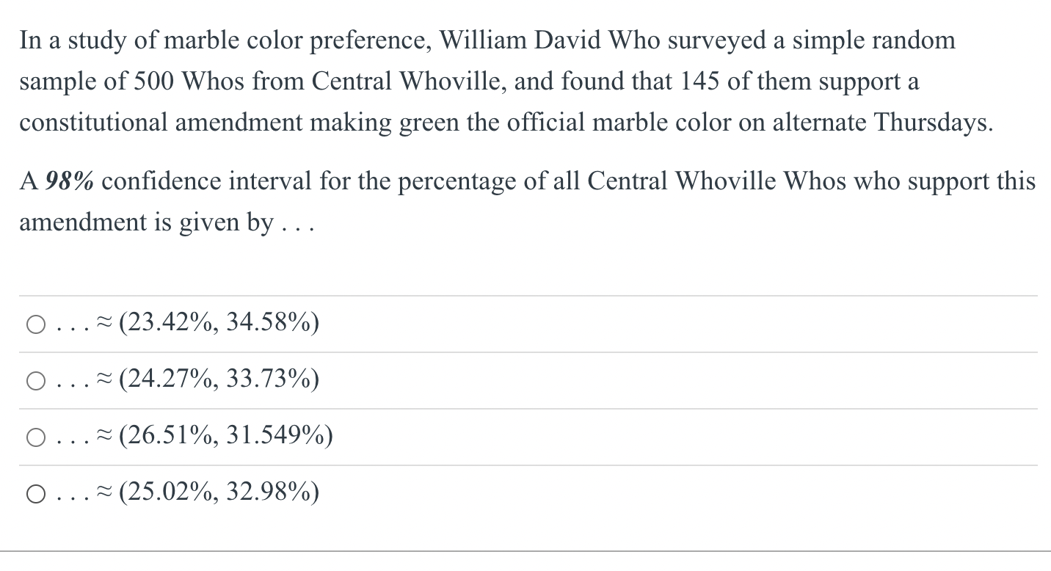
Task: Click the question paragraph about marble color preference
Action: pyautogui.click(x=506, y=81)
